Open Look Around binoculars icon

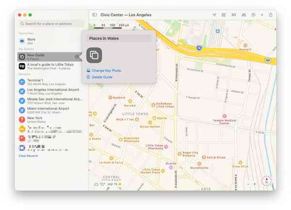[243, 15]
